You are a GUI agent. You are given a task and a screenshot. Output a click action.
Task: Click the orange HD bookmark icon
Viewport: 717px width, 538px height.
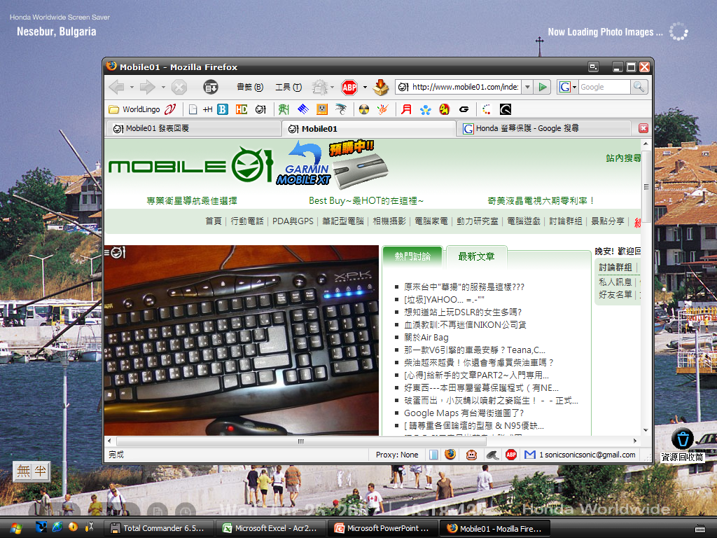pyautogui.click(x=242, y=109)
